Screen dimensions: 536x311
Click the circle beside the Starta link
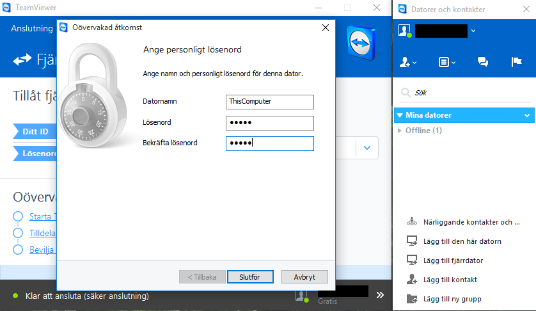[x=18, y=216]
